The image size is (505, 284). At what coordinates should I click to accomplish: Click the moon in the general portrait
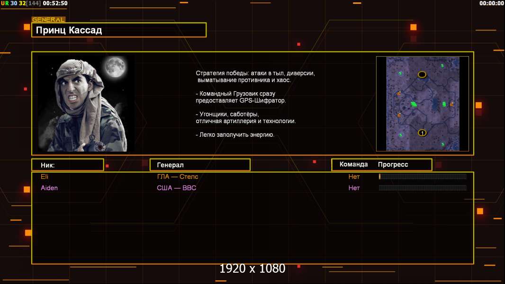115,67
